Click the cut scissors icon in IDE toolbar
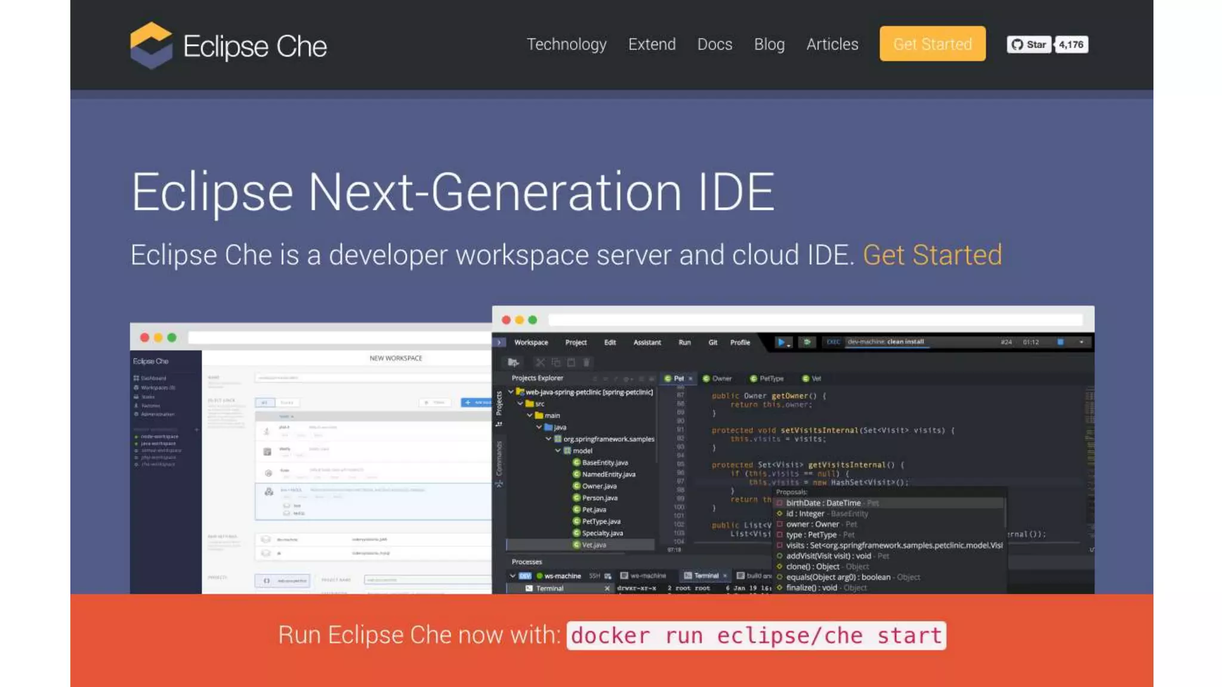This screenshot has height=687, width=1222. [x=540, y=363]
